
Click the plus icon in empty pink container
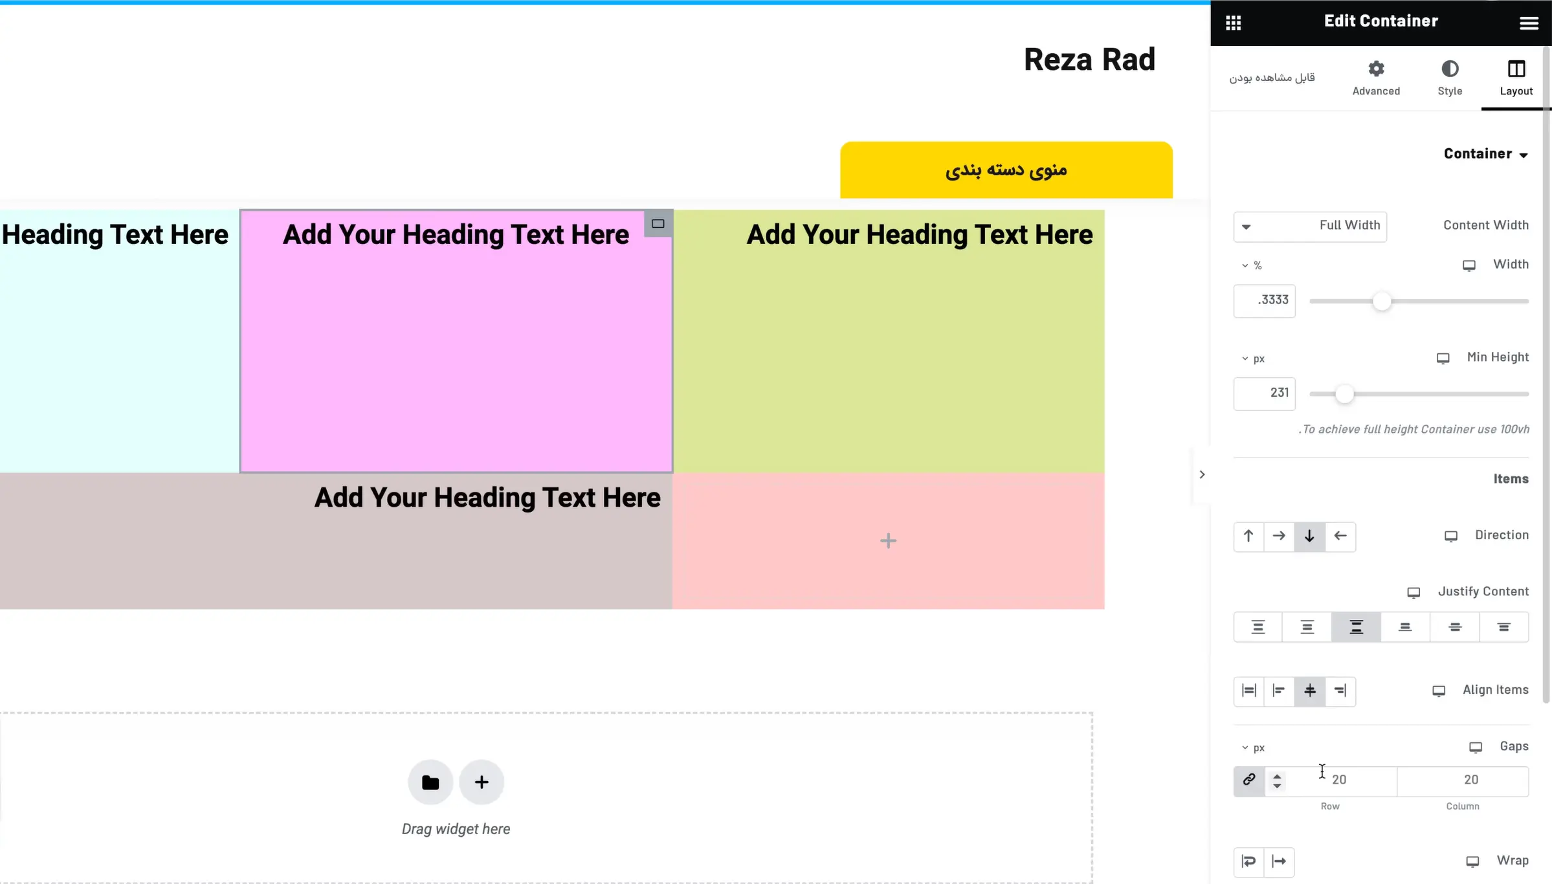(x=888, y=541)
